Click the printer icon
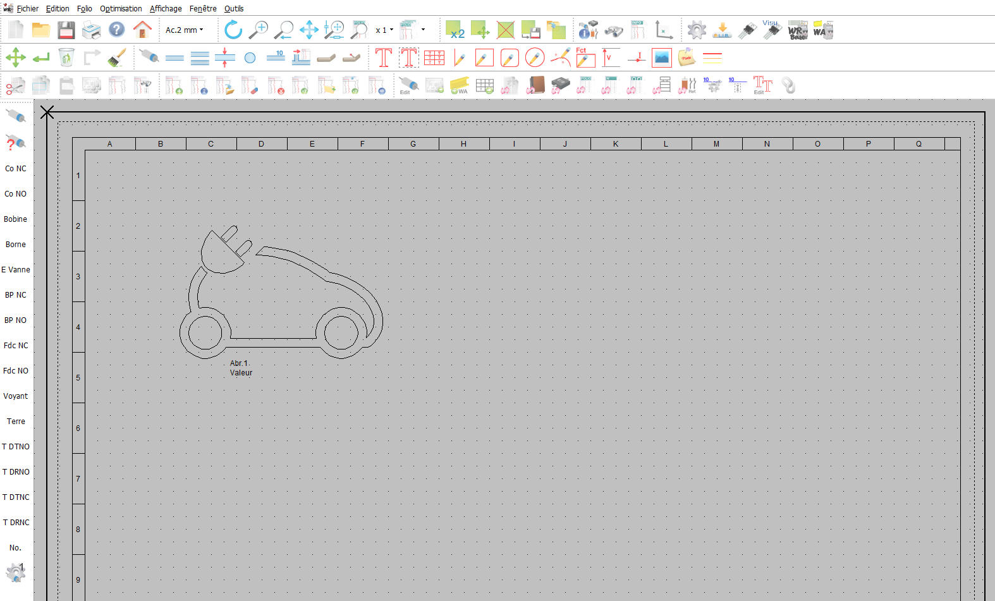This screenshot has height=601, width=995. point(92,30)
